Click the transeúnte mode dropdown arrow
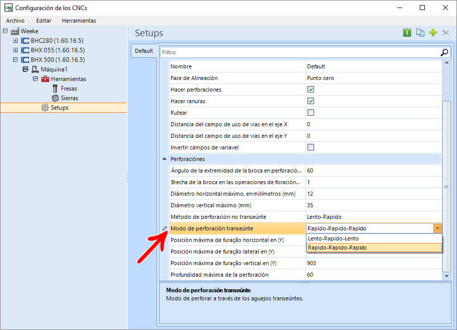The height and width of the screenshot is (330, 457). (x=437, y=228)
